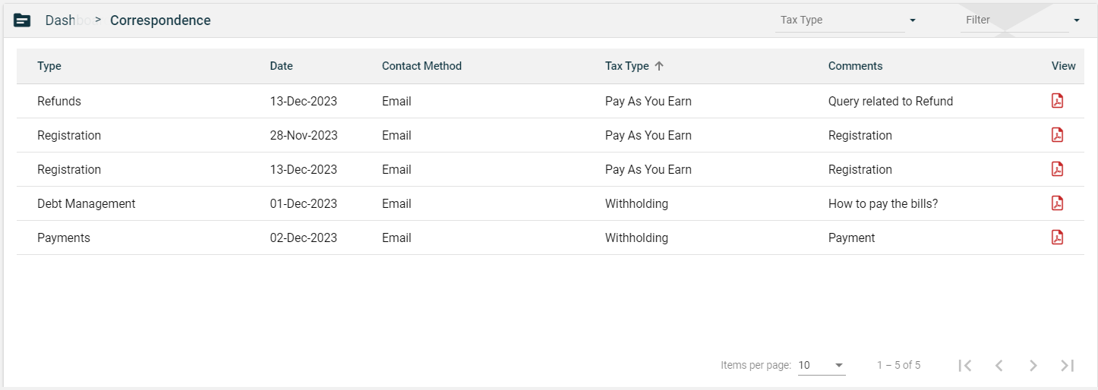Click the Comments column header

click(855, 66)
